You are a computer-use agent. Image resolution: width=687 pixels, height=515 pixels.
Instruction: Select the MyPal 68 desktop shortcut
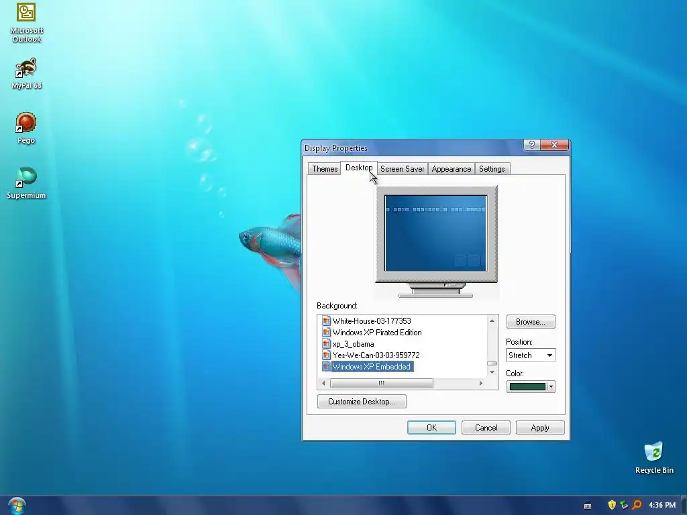tap(26, 73)
